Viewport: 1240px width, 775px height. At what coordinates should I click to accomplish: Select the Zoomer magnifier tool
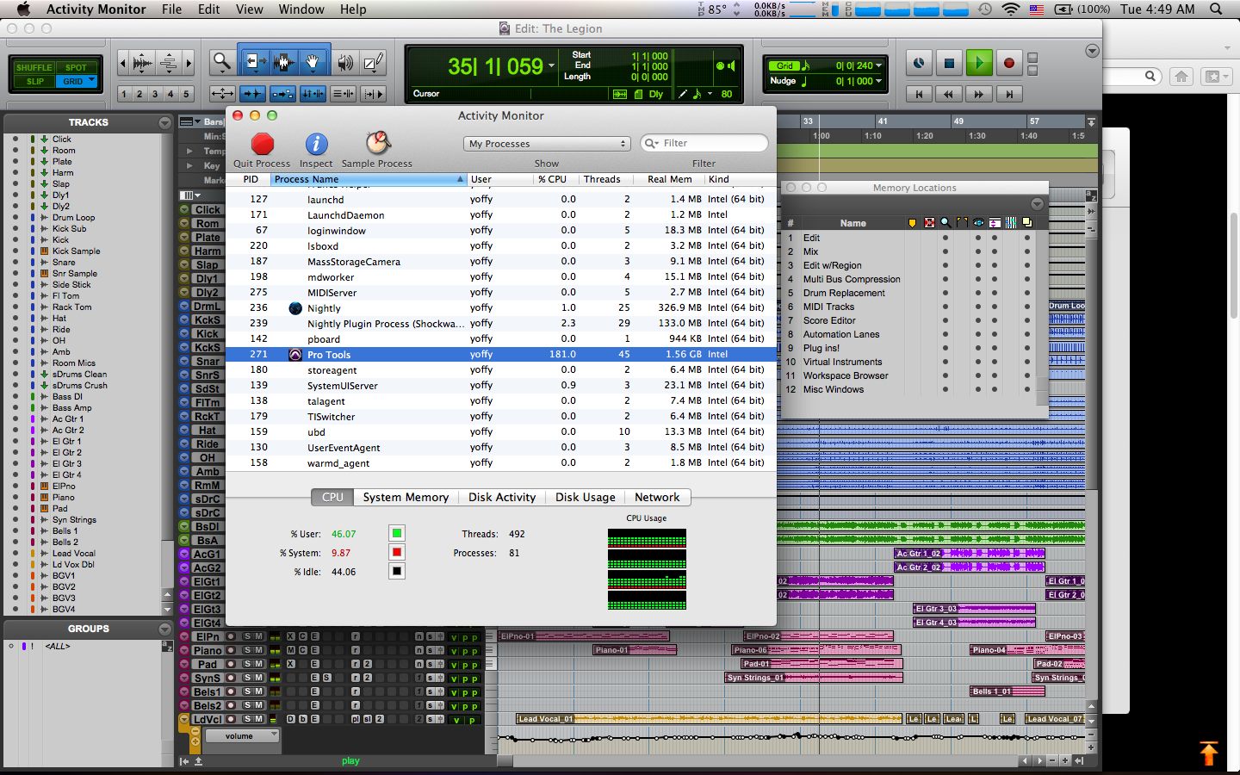tap(222, 62)
